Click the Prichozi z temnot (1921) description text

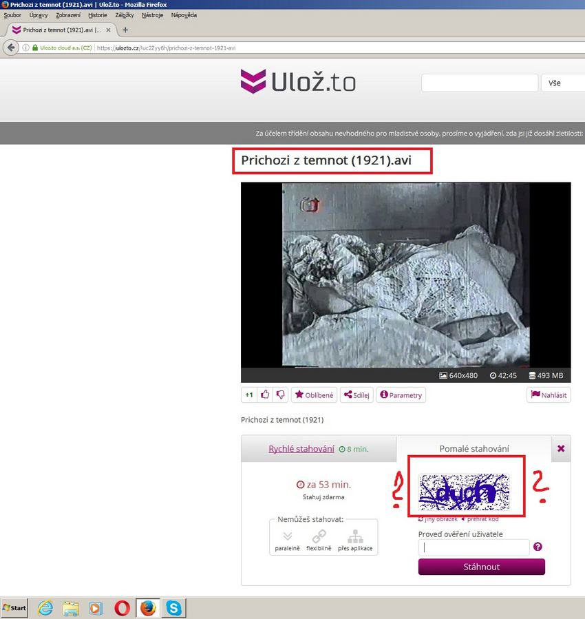282,419
